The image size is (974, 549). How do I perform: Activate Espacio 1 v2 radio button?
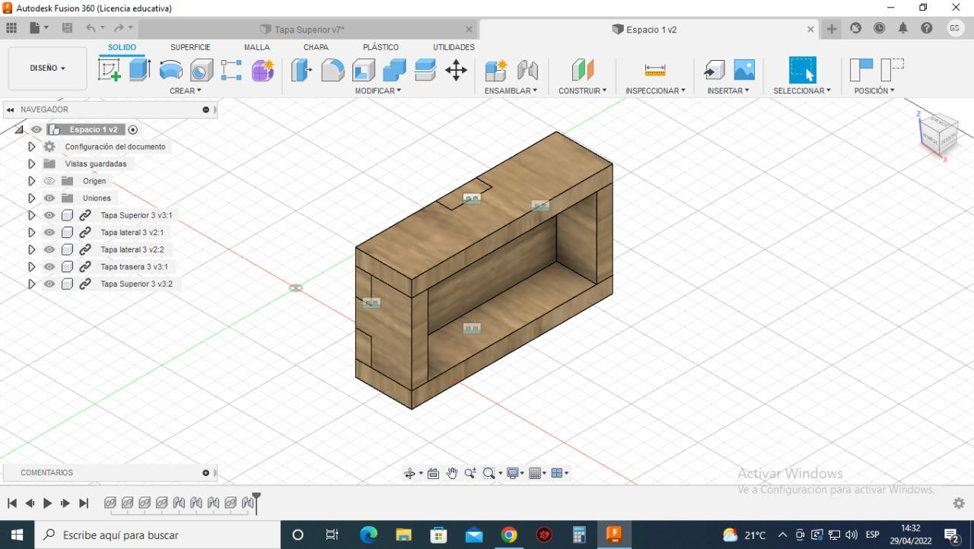point(133,129)
